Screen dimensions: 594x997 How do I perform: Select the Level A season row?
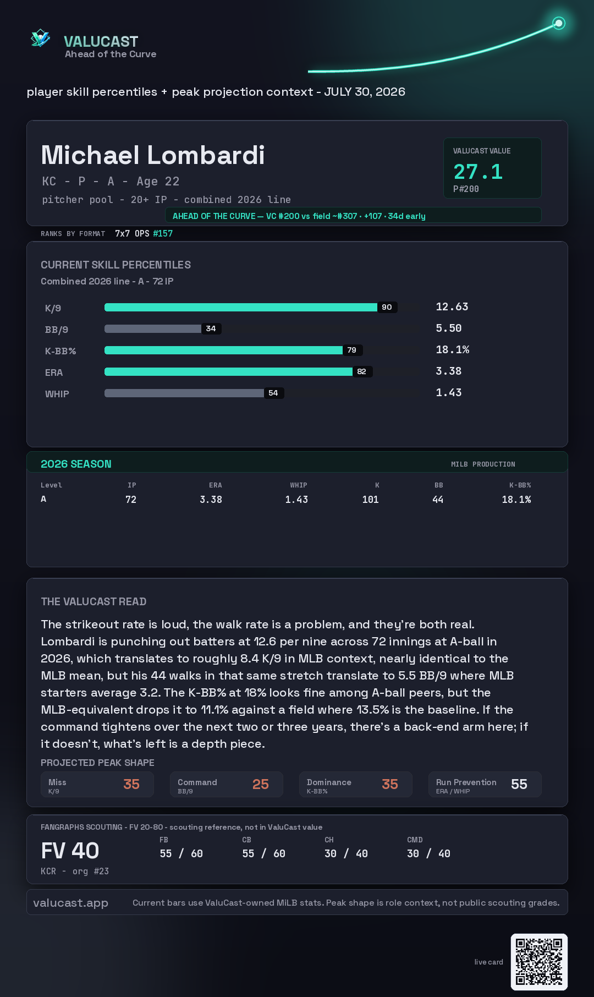tap(286, 499)
